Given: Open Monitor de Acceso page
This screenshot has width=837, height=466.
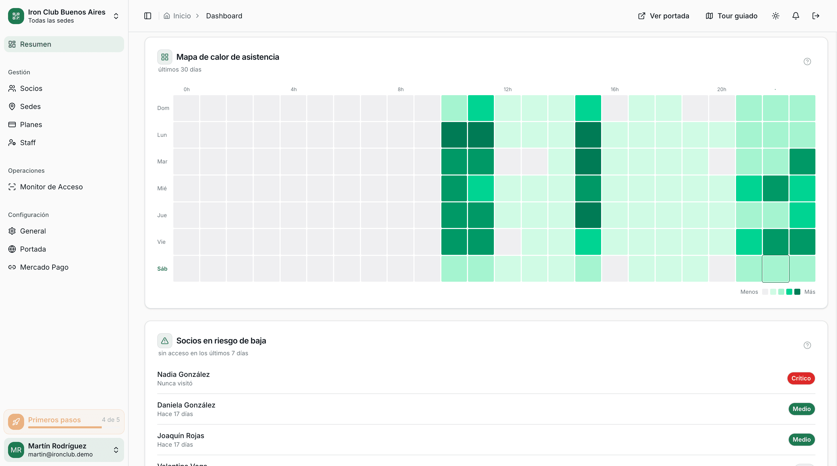Looking at the screenshot, I should (51, 187).
